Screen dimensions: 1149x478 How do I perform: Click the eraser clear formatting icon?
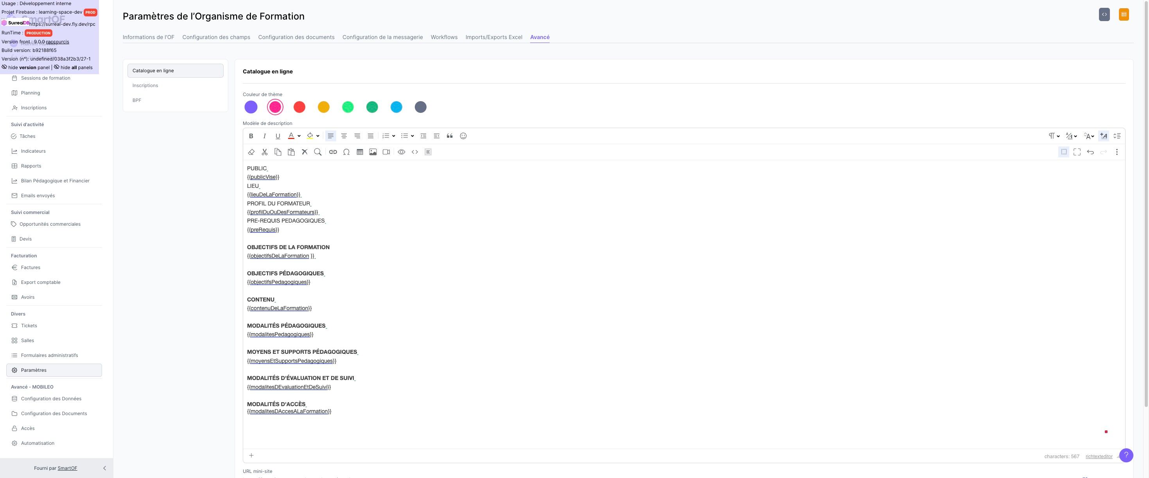[x=251, y=152]
